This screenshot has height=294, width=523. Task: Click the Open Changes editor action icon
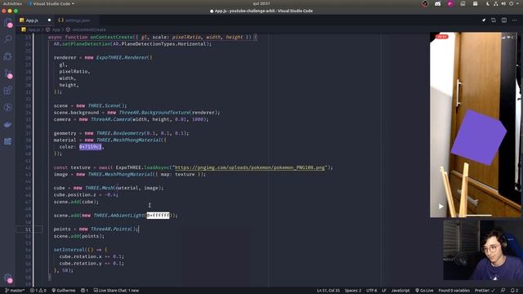[x=494, y=20]
